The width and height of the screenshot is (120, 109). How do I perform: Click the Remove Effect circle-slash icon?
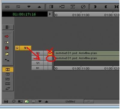click(x=83, y=7)
